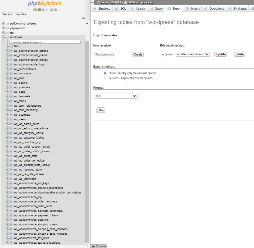Screen dimensions: 254x248
Task: Click the performance_schema database icon
Action: point(7,24)
